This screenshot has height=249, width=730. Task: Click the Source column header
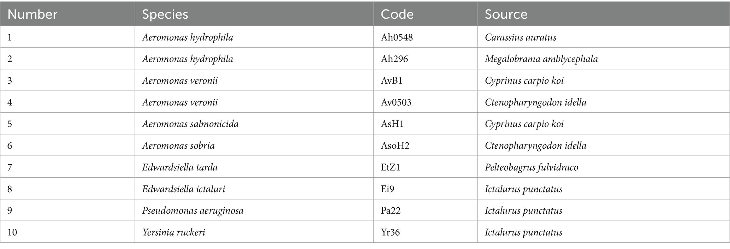click(x=604, y=14)
